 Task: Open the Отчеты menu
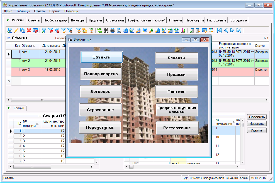tap(40, 11)
